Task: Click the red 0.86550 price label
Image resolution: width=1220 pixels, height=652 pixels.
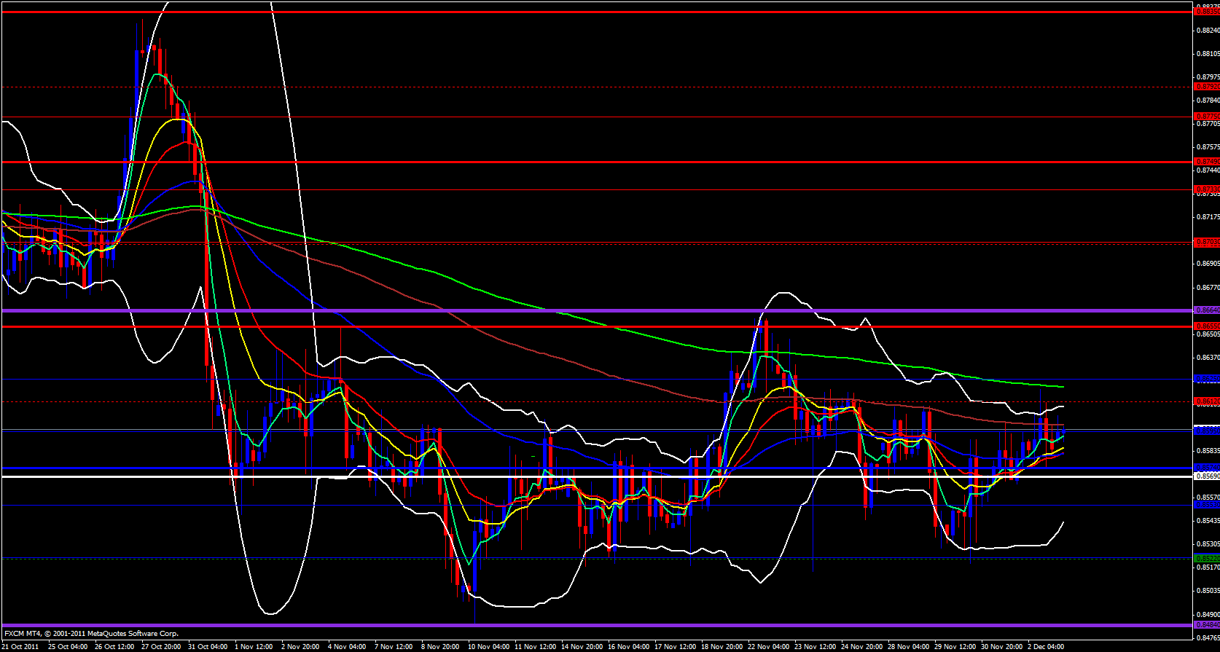Action: (x=1206, y=326)
